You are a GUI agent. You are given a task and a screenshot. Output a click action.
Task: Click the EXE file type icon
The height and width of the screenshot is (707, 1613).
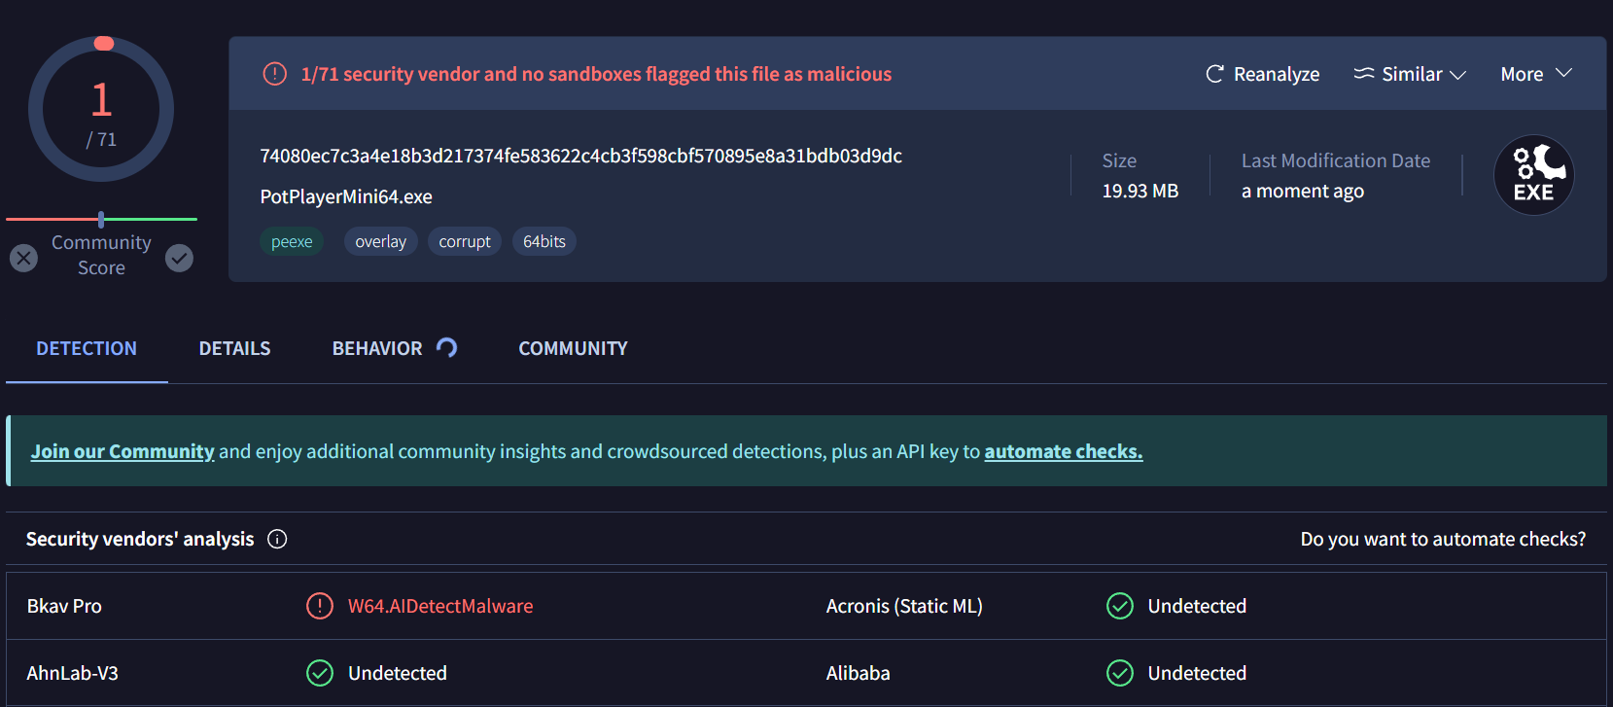1534,175
